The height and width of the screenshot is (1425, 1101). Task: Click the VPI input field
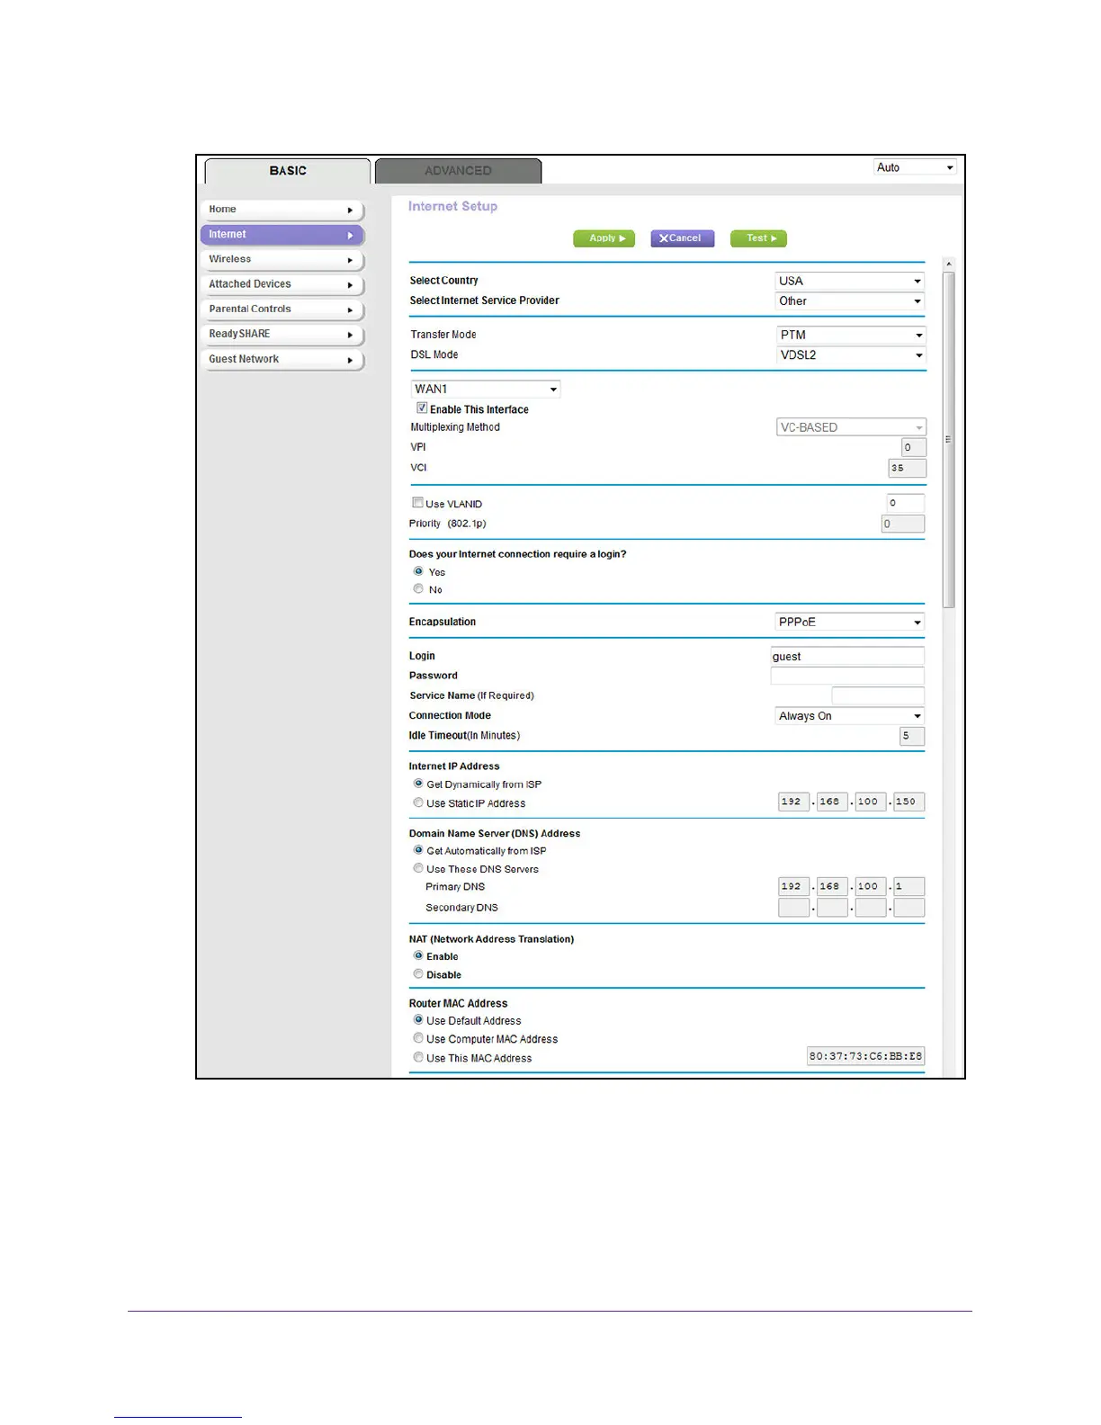point(913,447)
